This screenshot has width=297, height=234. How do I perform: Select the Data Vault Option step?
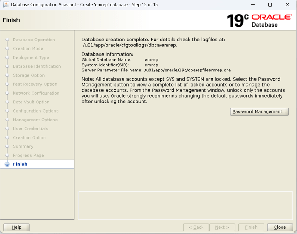[x=31, y=102]
